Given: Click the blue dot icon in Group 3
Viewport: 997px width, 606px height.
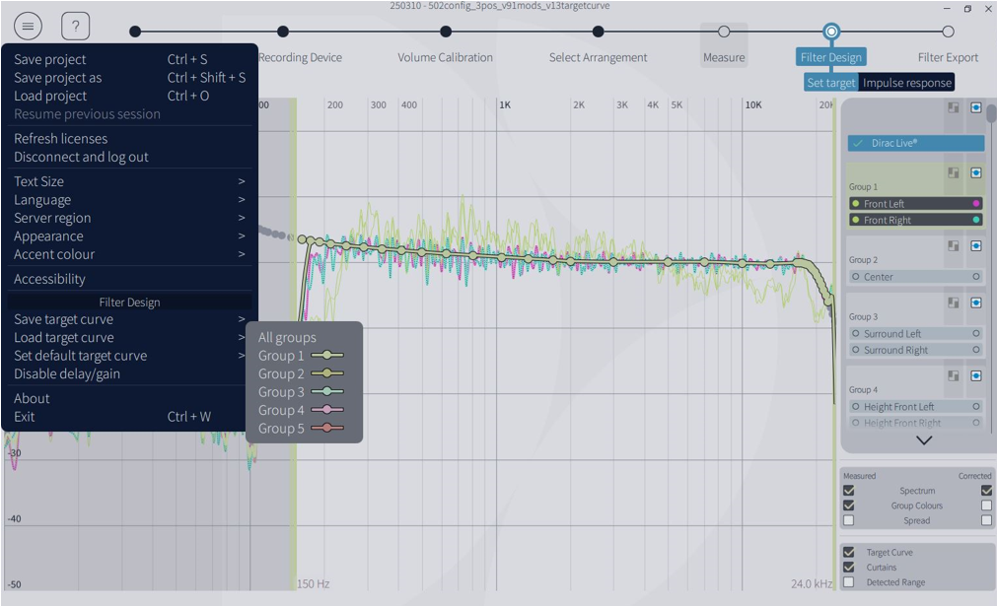Looking at the screenshot, I should pyautogui.click(x=976, y=303).
